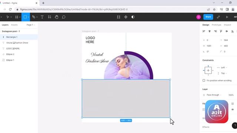
Task: Click the user avatar in toolbar
Action: 198,17
